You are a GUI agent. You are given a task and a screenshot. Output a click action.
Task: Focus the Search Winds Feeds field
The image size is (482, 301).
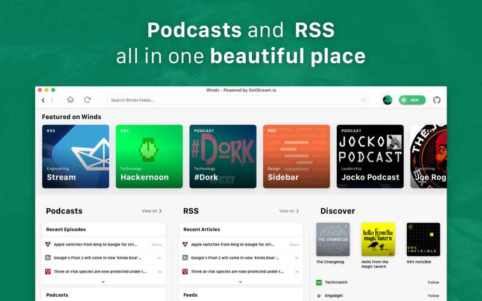235,100
